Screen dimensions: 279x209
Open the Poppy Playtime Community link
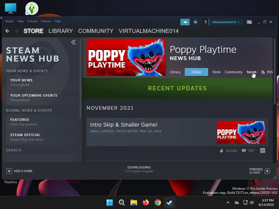click(233, 72)
